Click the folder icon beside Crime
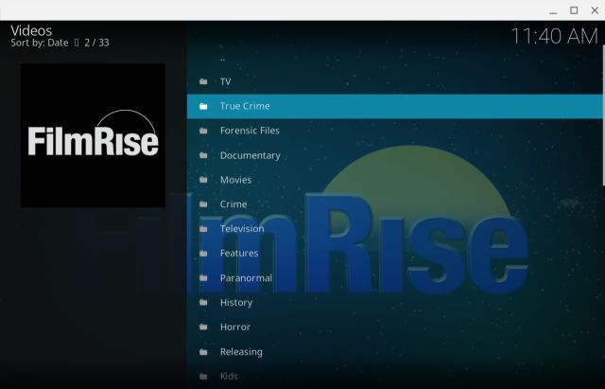Image resolution: width=605 pixels, height=389 pixels. pos(203,204)
